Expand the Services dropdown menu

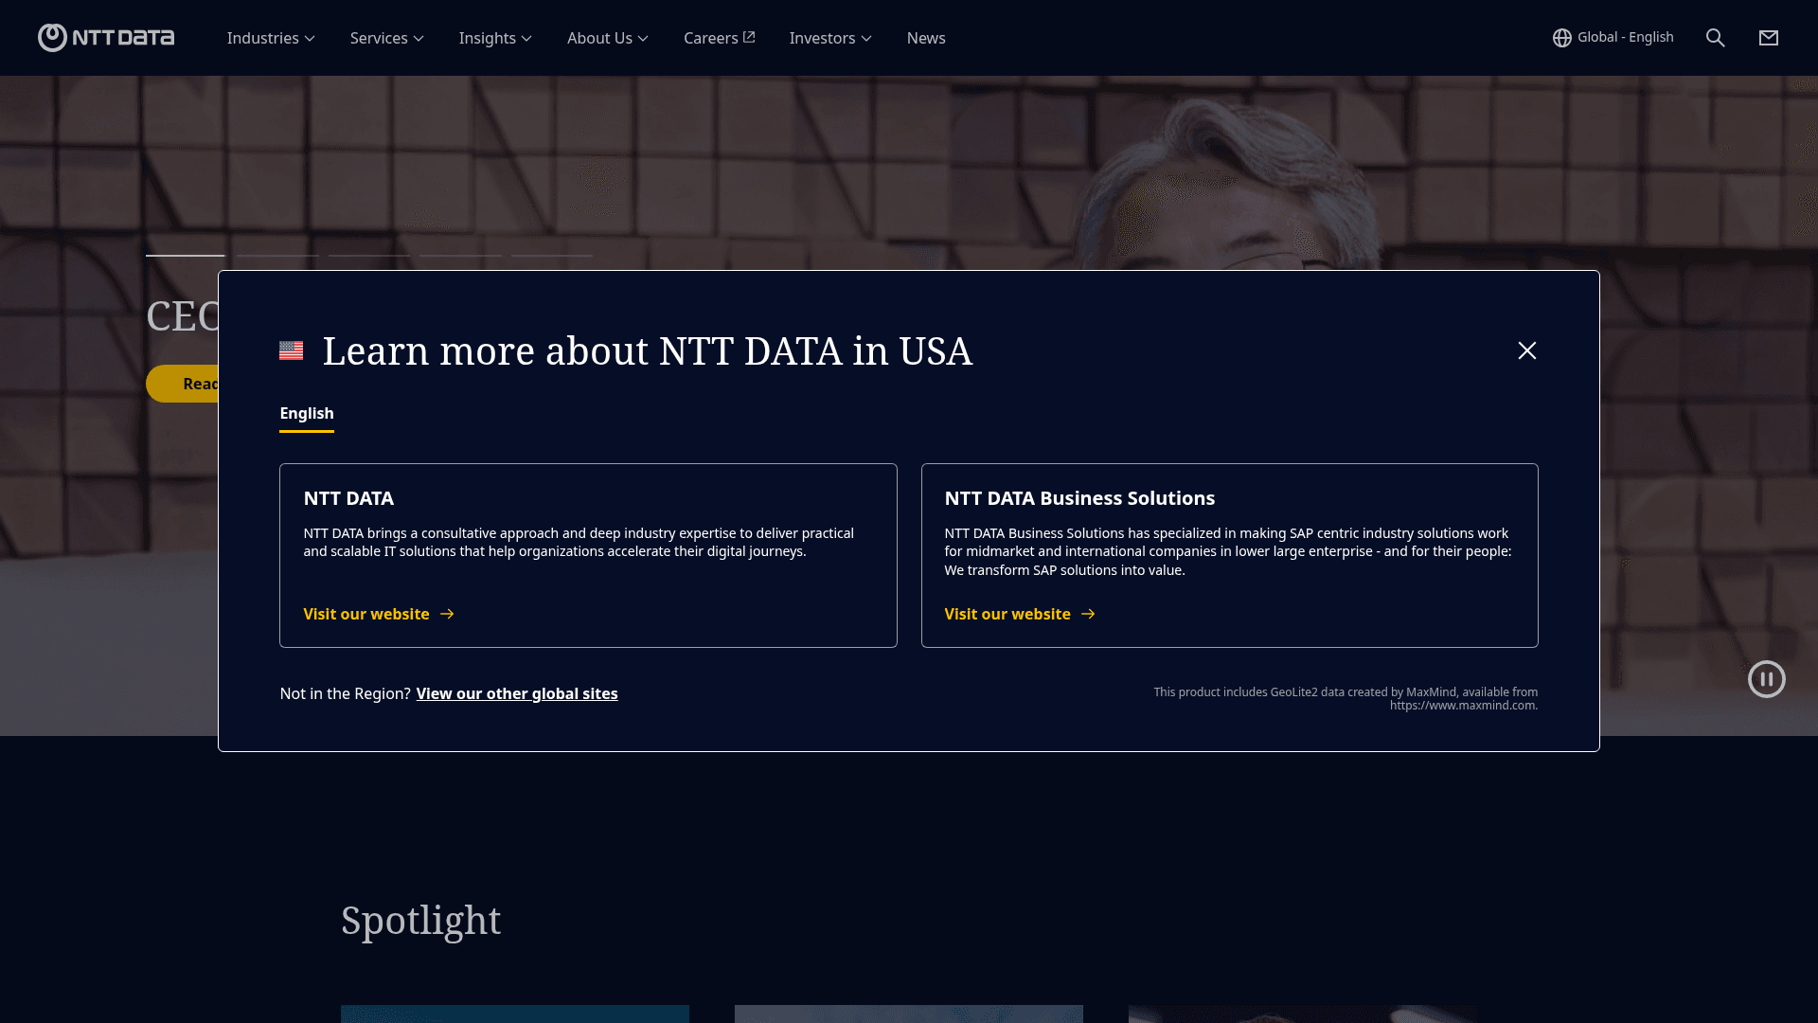point(386,38)
